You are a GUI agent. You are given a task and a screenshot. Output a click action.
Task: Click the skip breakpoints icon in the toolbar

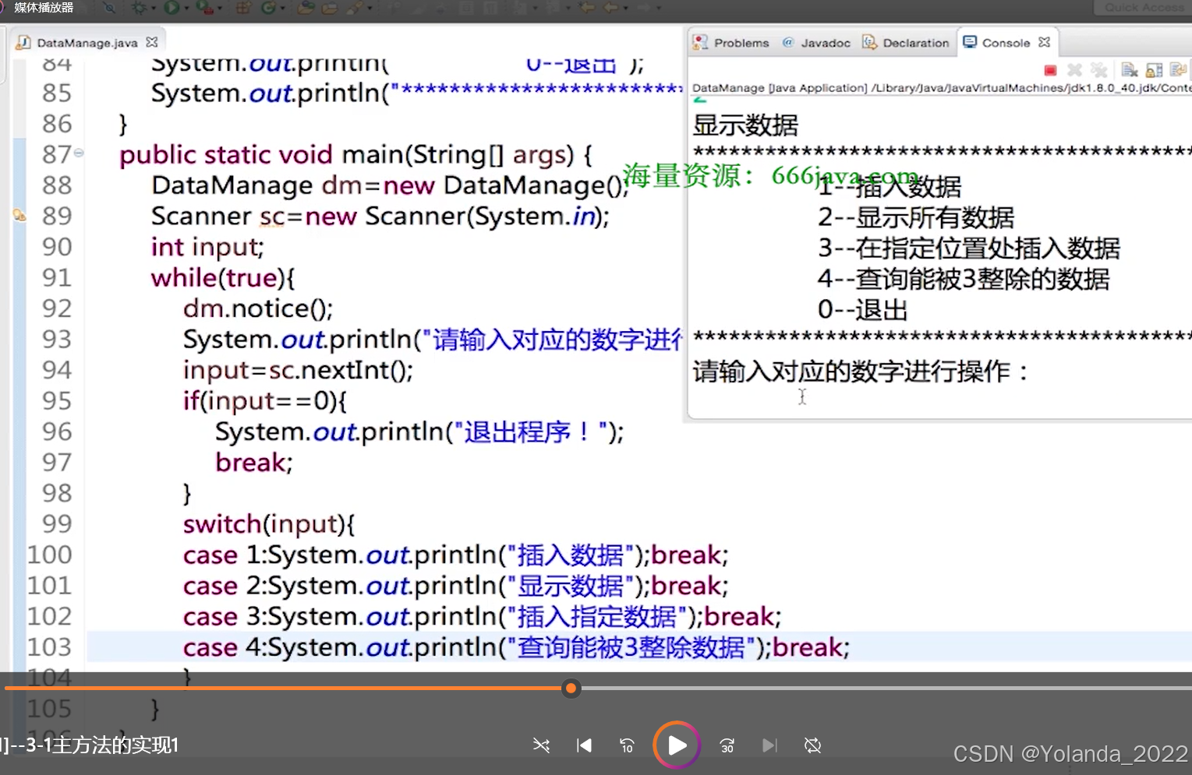click(108, 7)
